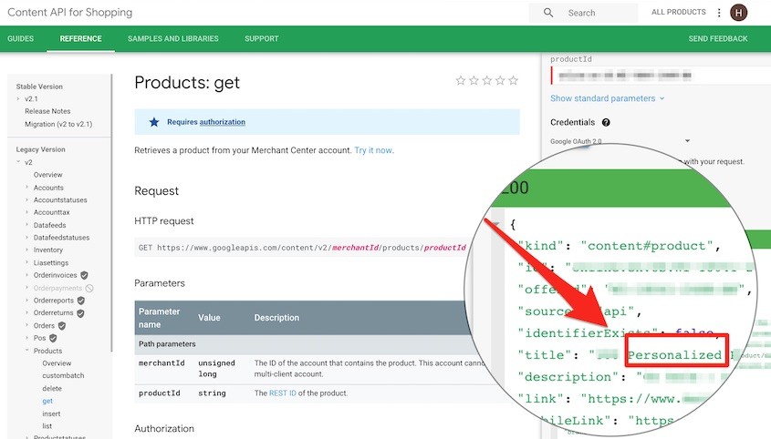The height and width of the screenshot is (439, 771).
Task: Expand the Inventory tree item
Action: (x=26, y=250)
